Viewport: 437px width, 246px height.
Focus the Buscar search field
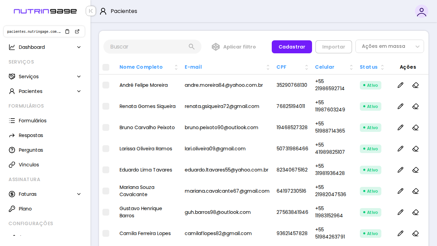coord(152,46)
